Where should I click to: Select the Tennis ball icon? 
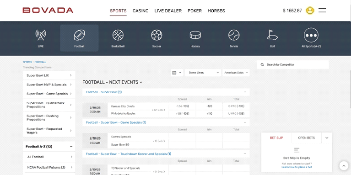234,35
